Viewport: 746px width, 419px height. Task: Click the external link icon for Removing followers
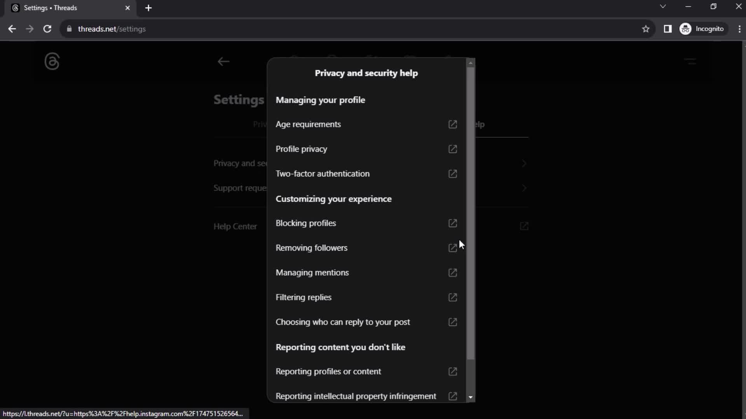tap(452, 248)
